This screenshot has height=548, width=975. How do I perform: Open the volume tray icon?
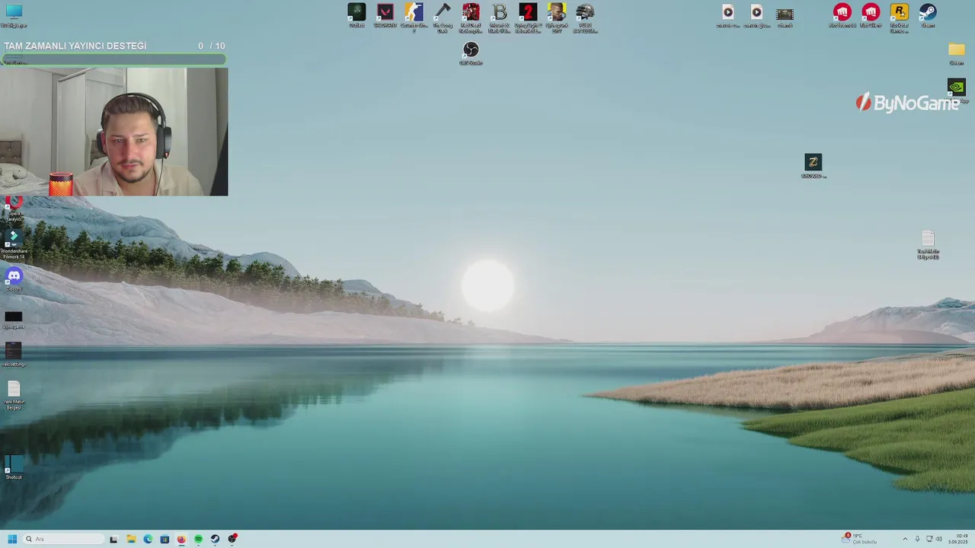tap(938, 539)
